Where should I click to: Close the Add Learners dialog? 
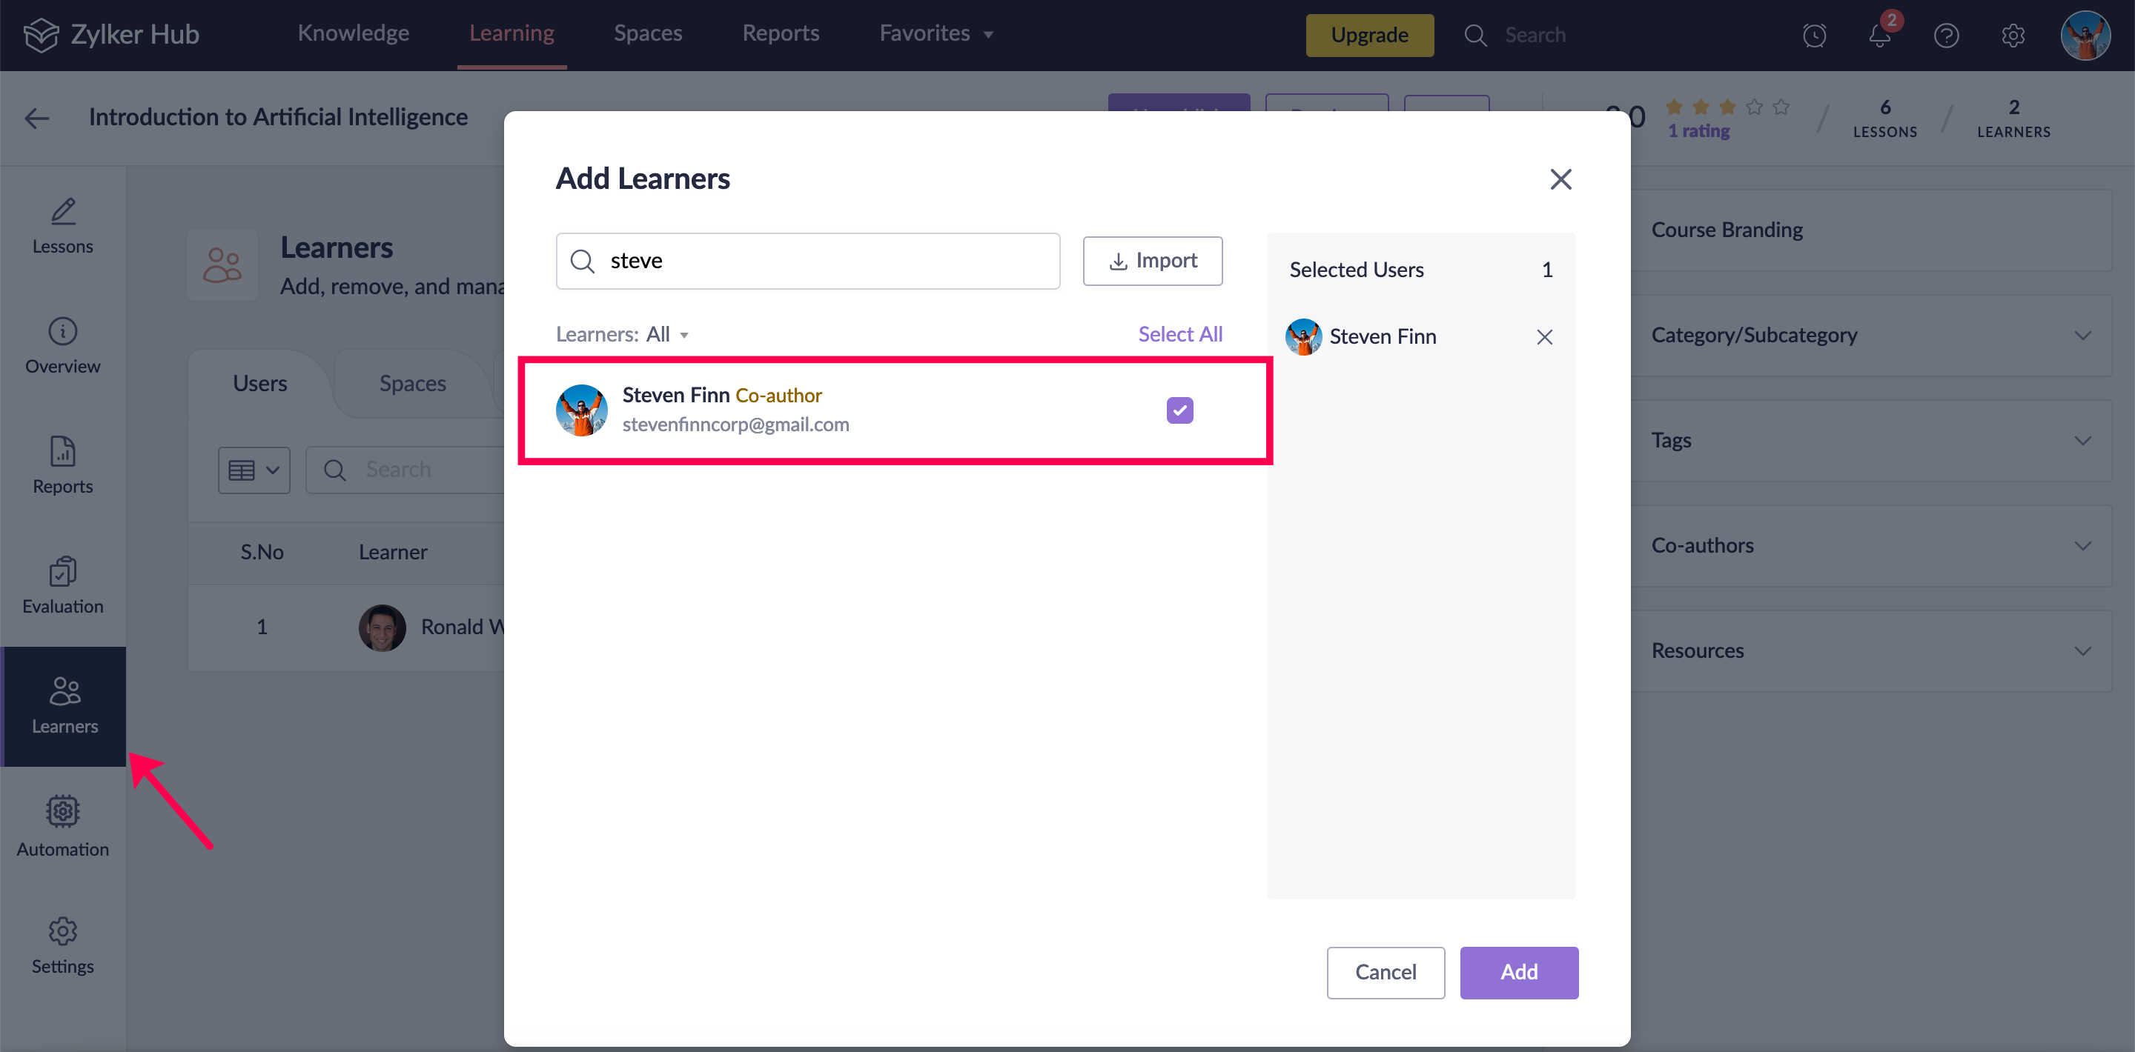coord(1560,179)
